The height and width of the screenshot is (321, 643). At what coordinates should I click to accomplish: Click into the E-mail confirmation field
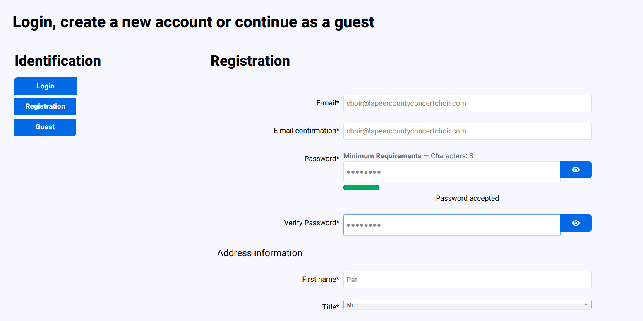click(467, 131)
